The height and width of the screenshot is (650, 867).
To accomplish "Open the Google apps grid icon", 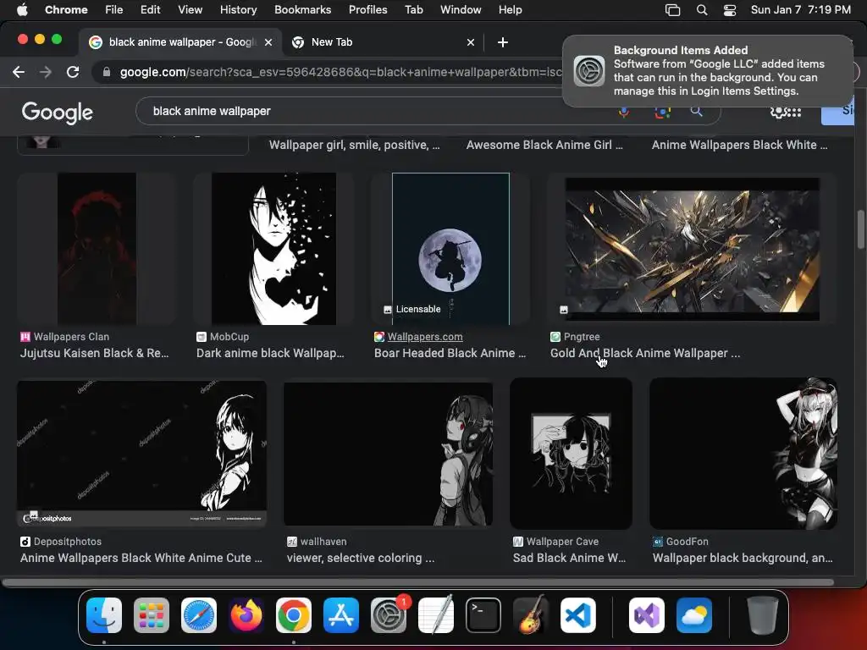I will coord(794,113).
